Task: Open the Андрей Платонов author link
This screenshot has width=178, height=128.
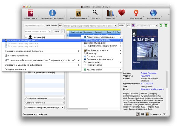Action: [148, 73]
